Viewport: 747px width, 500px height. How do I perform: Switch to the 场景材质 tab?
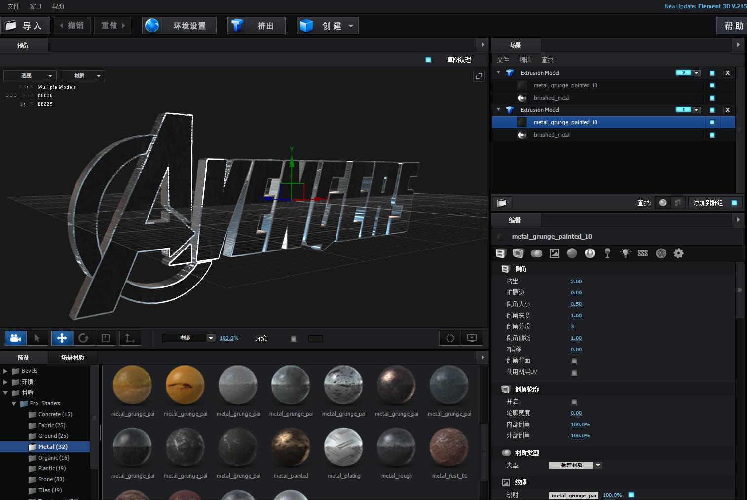coord(73,357)
